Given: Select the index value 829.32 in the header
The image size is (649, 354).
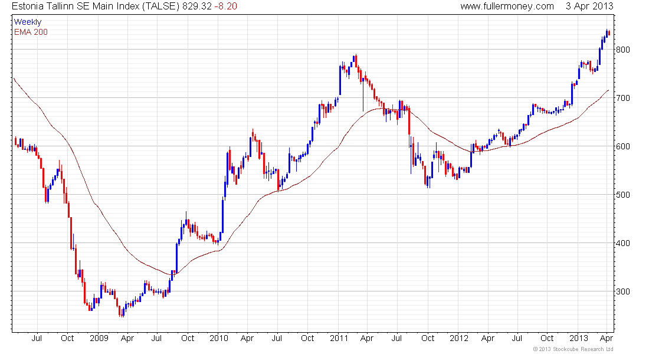Looking at the screenshot, I should click(197, 6).
